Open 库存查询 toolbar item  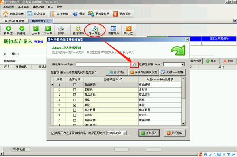click(x=59, y=14)
